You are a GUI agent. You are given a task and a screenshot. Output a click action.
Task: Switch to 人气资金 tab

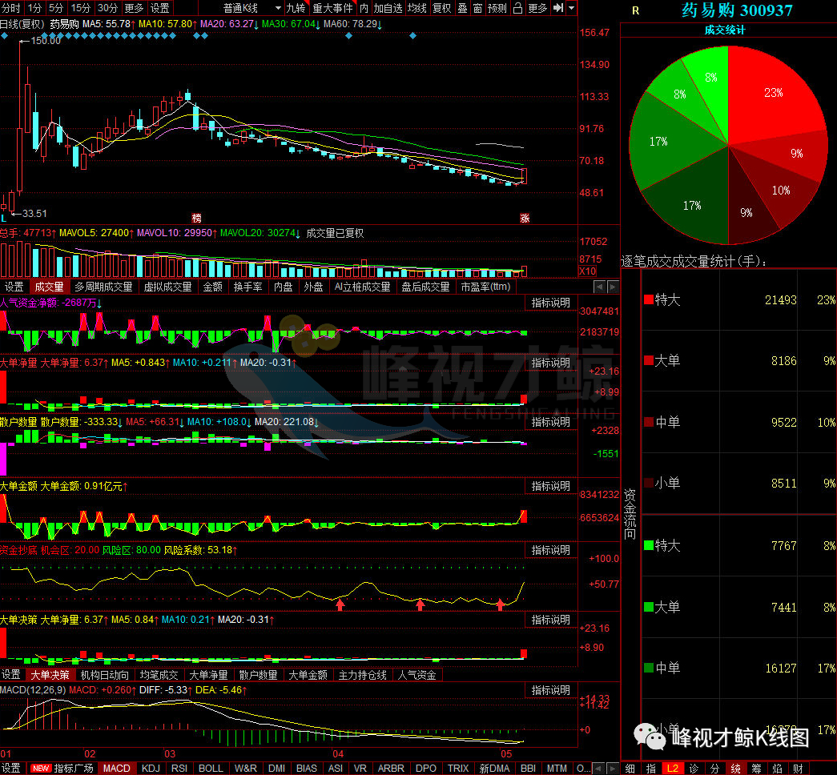pyautogui.click(x=417, y=675)
